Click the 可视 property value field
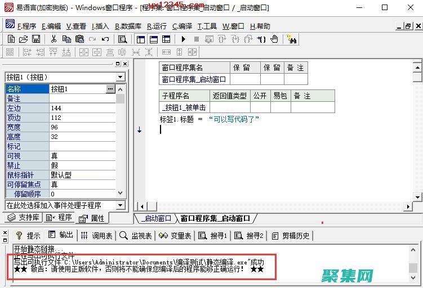 point(82,156)
